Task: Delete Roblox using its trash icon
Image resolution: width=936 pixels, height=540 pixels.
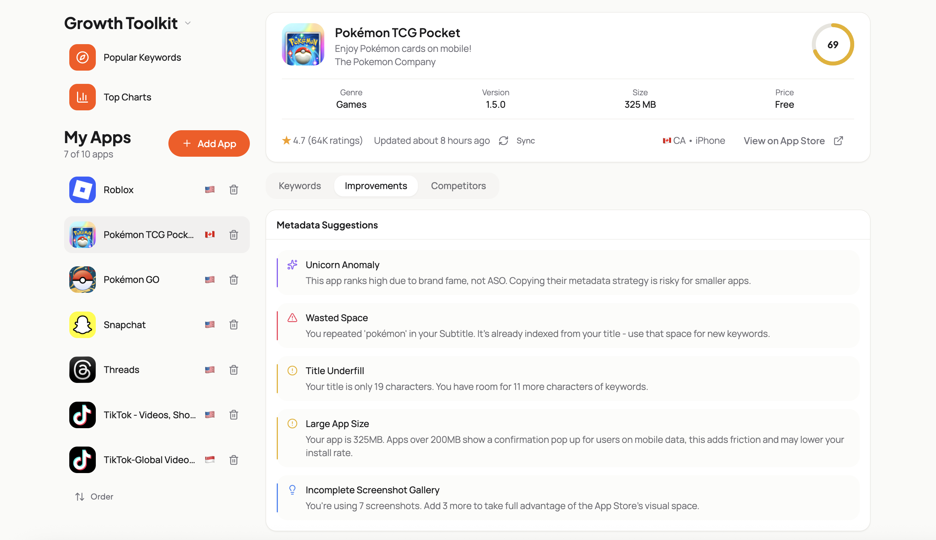Action: tap(233, 190)
